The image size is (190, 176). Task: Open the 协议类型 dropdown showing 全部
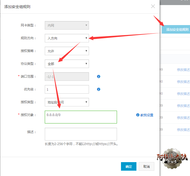(x=67, y=64)
